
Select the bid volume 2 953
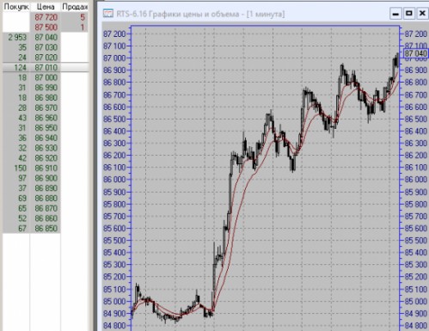pyautogui.click(x=17, y=37)
